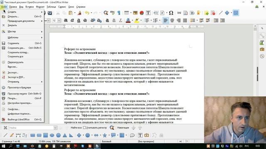Image resolution: width=266 pixels, height=149 pixels.
Task: Open the font color dropdown arrow
Action: (x=132, y=20)
